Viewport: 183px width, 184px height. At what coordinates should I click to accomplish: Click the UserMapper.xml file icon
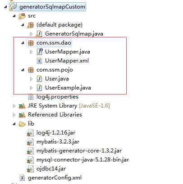point(39,61)
